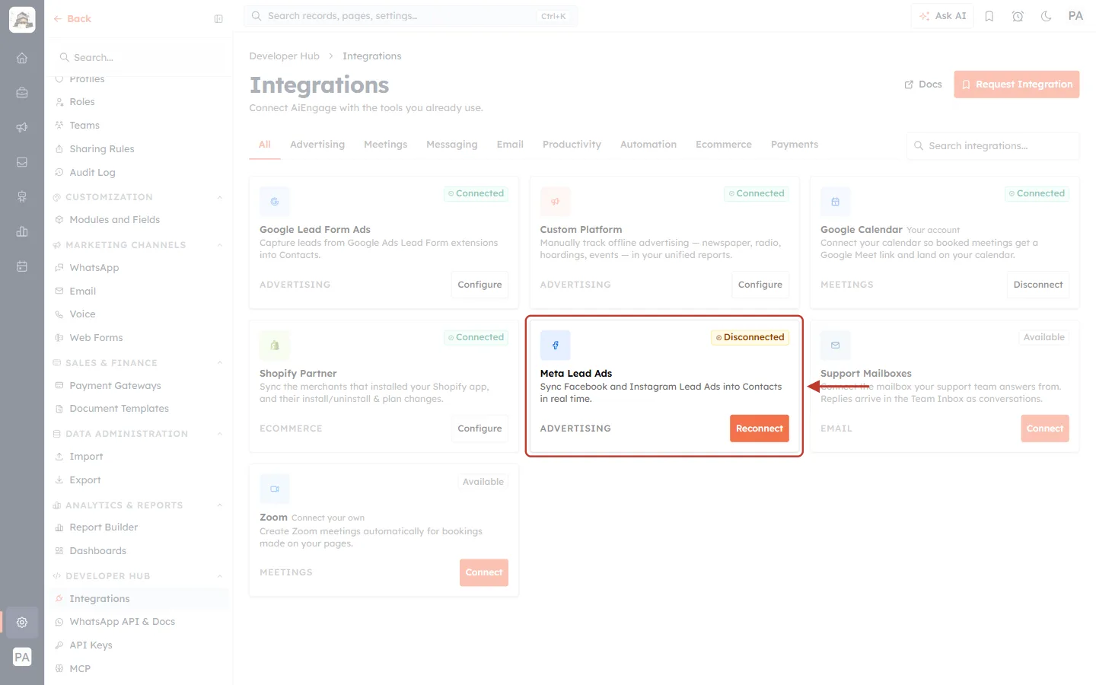The width and height of the screenshot is (1096, 685).
Task: Switch to the Payments tab
Action: point(795,145)
